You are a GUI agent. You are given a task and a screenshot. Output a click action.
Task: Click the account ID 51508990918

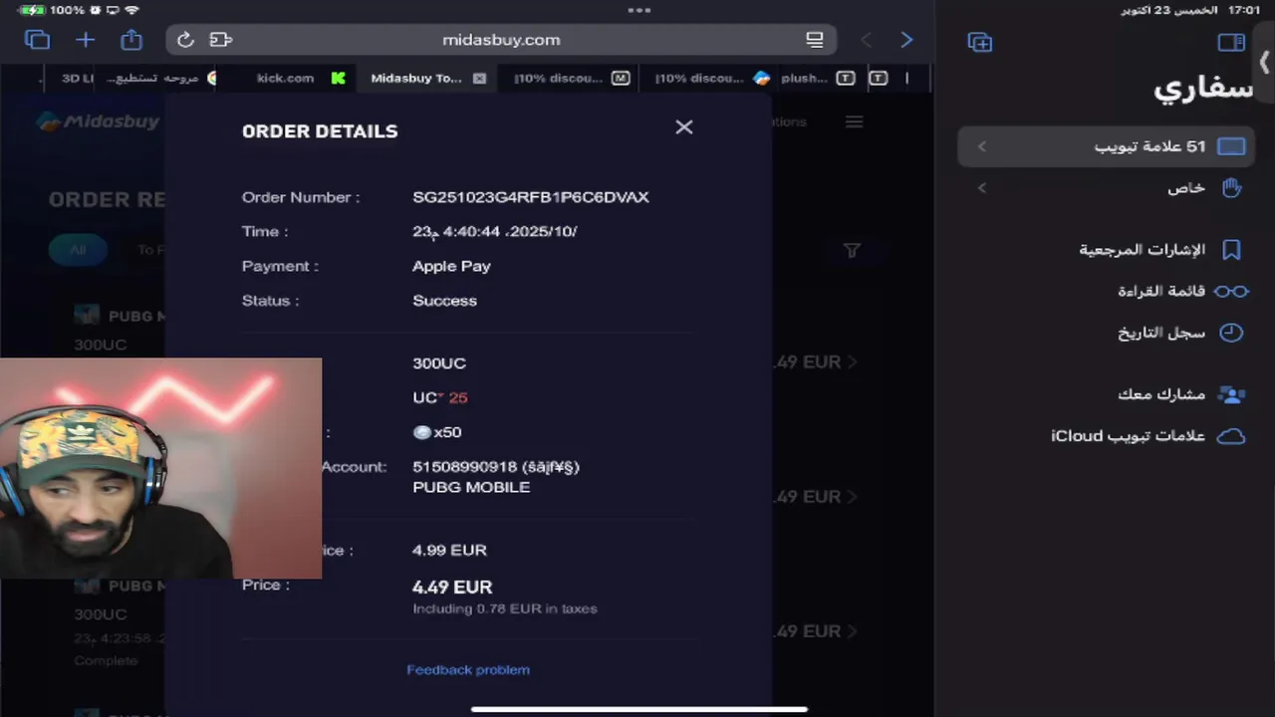point(464,466)
